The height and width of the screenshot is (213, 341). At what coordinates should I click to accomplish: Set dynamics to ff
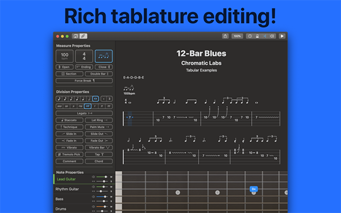102,106
